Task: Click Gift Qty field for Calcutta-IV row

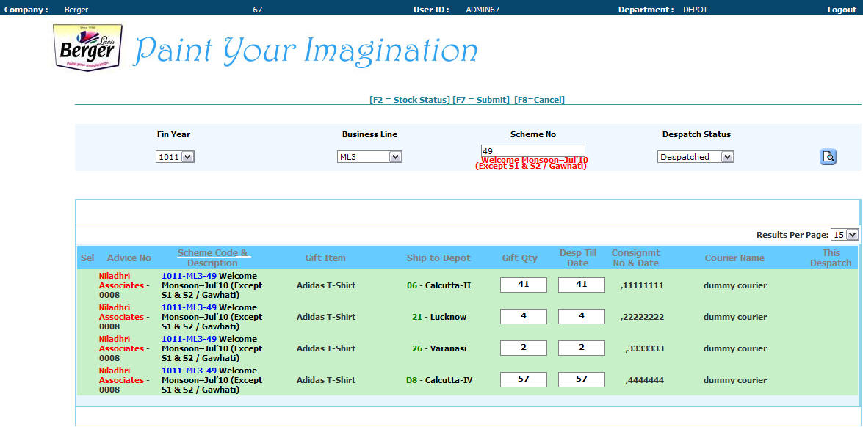Action: pos(524,379)
